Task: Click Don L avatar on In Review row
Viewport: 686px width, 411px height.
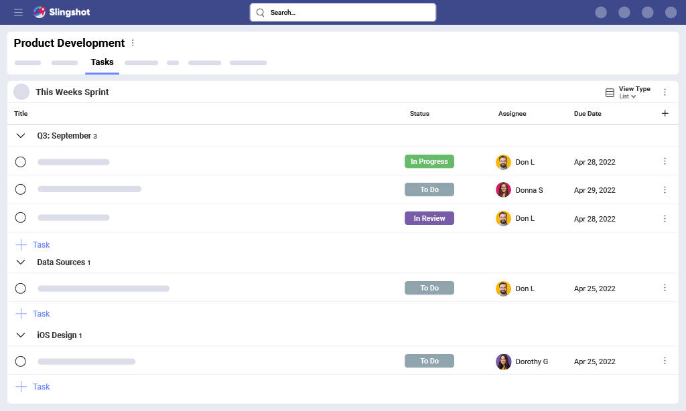Action: pyautogui.click(x=503, y=218)
